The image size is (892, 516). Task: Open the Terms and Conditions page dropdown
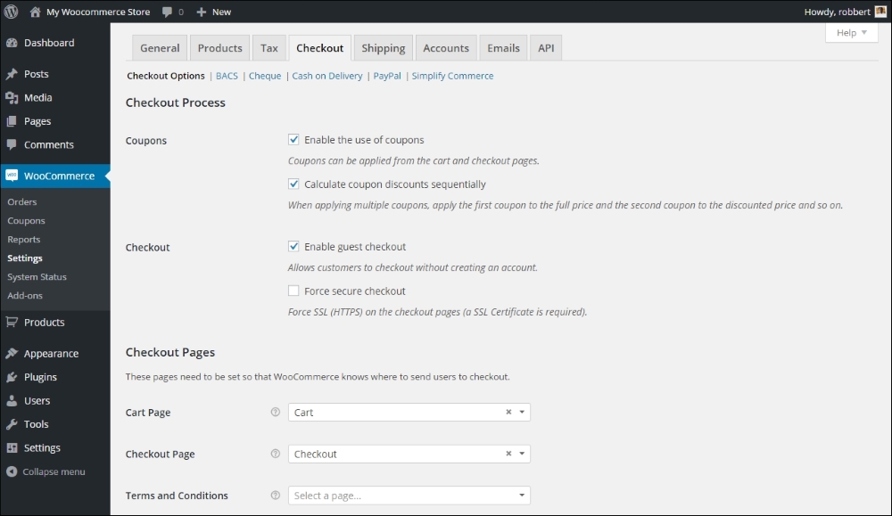[x=409, y=496]
